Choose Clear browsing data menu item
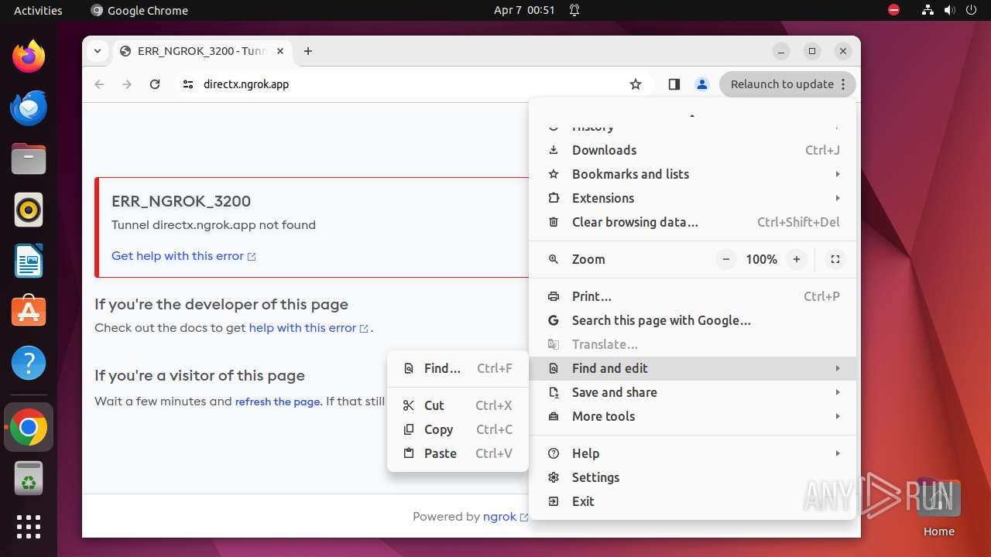The width and height of the screenshot is (991, 557). point(693,222)
